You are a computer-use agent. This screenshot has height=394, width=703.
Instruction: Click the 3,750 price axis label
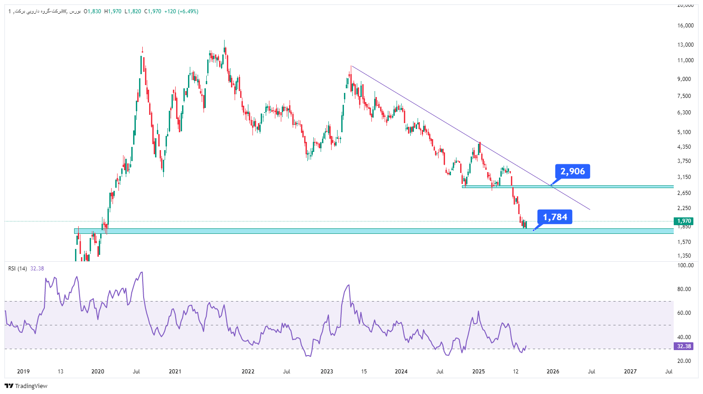click(x=684, y=161)
